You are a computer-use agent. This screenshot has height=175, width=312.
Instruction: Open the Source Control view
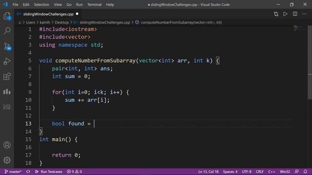(7, 46)
